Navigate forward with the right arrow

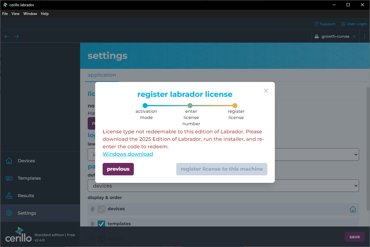(17, 36)
